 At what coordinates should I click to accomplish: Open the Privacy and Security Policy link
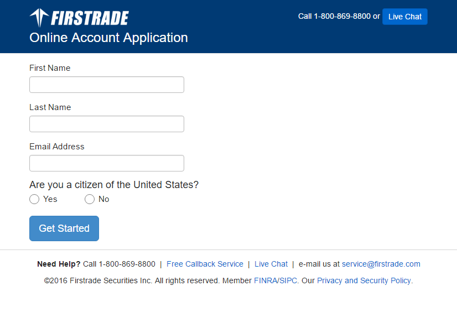[x=363, y=280]
